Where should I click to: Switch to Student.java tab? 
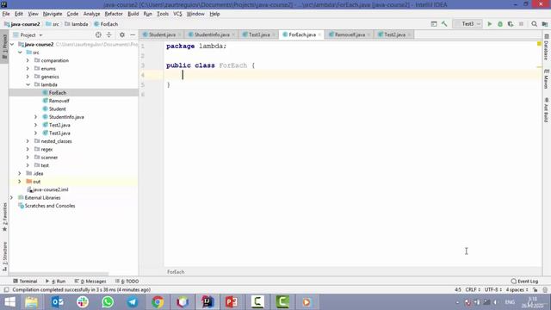tap(162, 34)
